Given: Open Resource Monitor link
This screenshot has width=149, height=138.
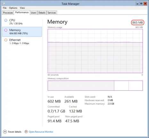Looking at the screenshot, I should click(x=41, y=132).
